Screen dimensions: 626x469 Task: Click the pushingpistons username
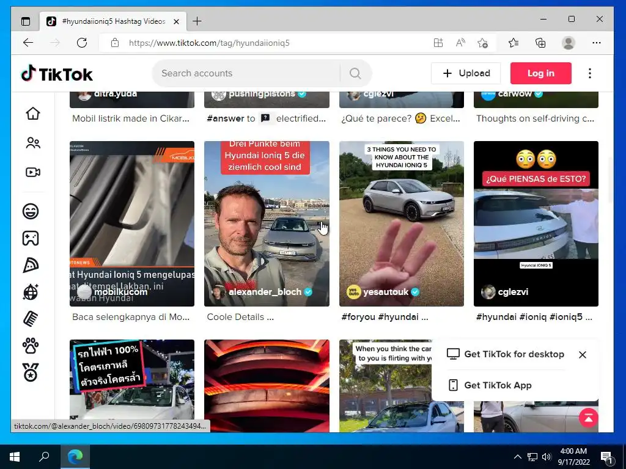(x=262, y=94)
